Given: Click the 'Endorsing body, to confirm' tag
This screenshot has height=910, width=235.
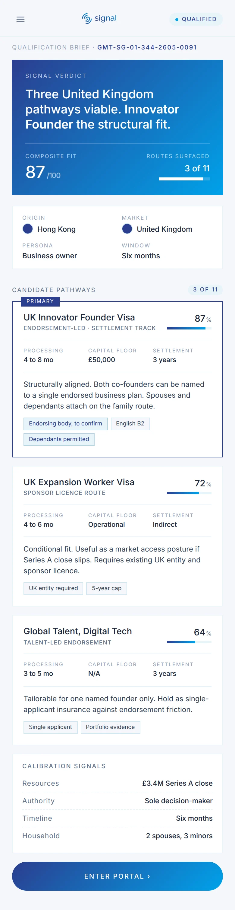Looking at the screenshot, I should point(66,424).
